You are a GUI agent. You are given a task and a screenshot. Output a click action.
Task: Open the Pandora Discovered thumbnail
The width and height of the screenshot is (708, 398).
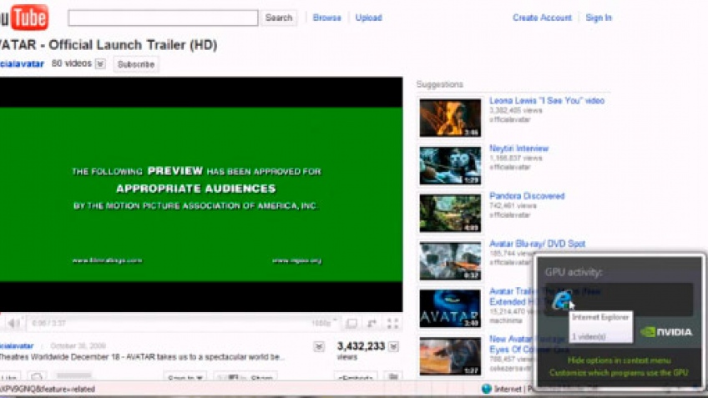[x=450, y=213]
